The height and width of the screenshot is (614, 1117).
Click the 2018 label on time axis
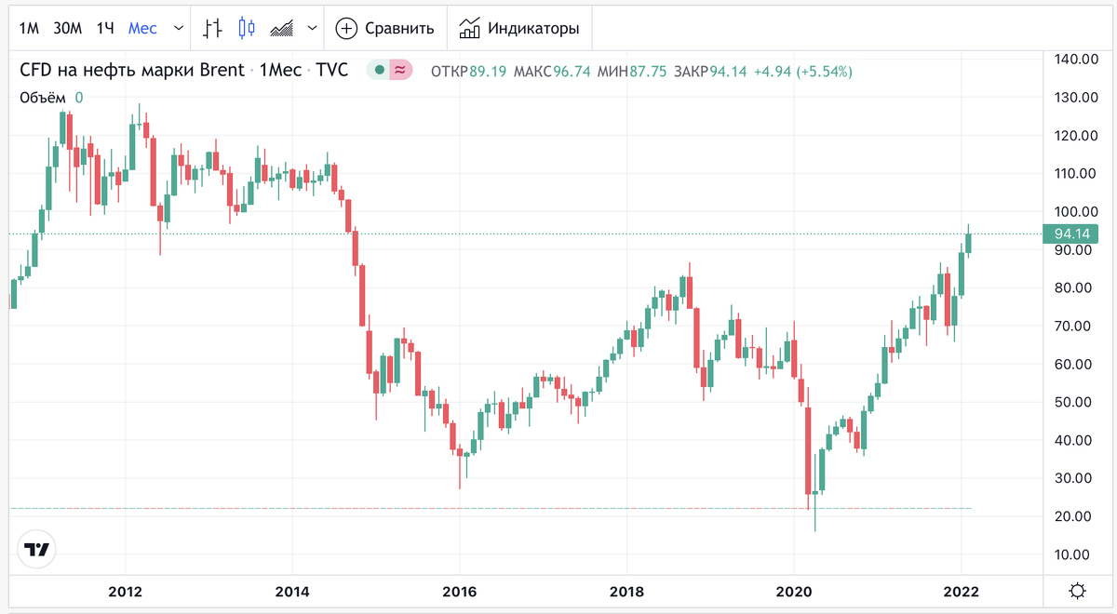[626, 592]
